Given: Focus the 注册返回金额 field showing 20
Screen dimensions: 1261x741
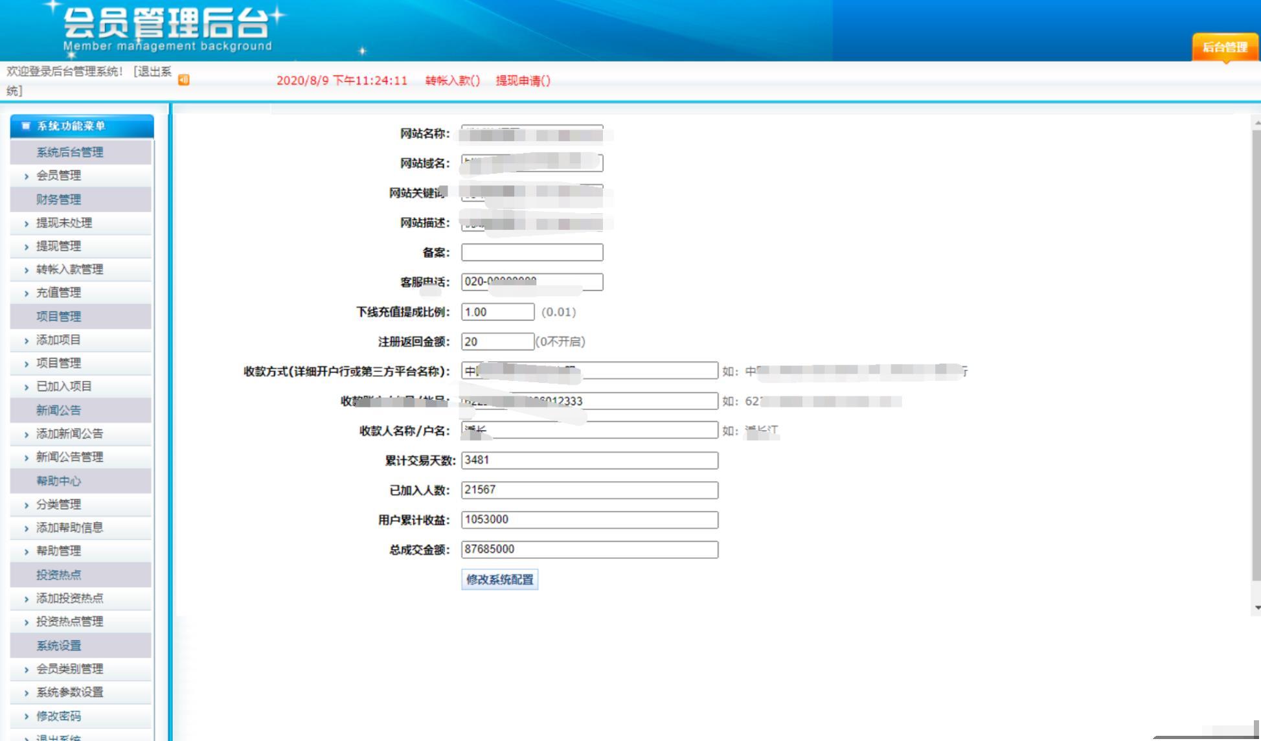Looking at the screenshot, I should 498,342.
